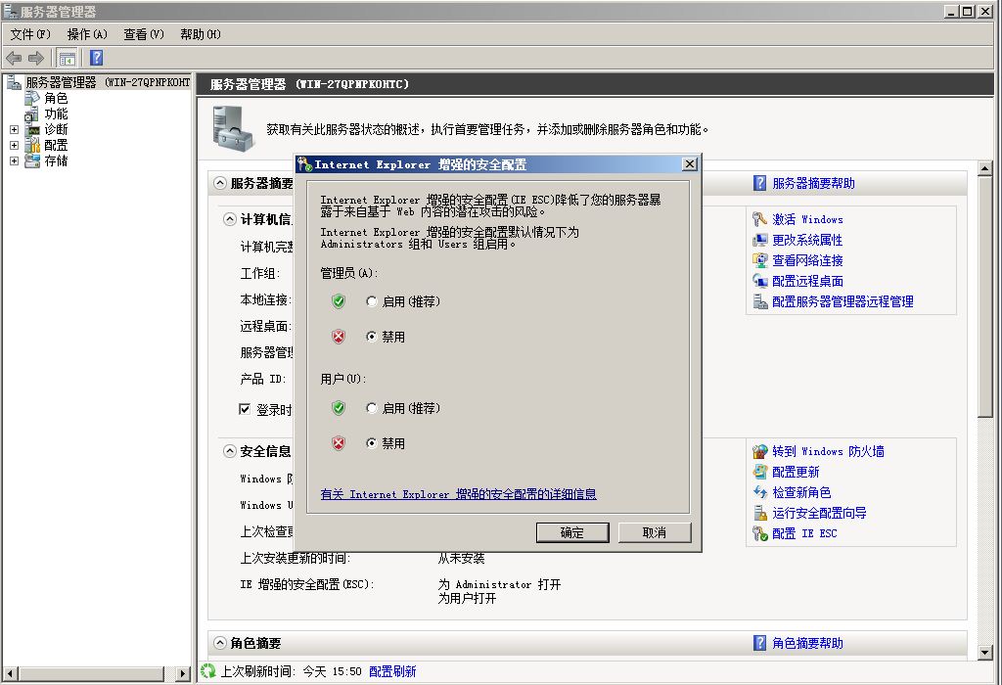Click the refresh icon in status bar

[x=207, y=671]
